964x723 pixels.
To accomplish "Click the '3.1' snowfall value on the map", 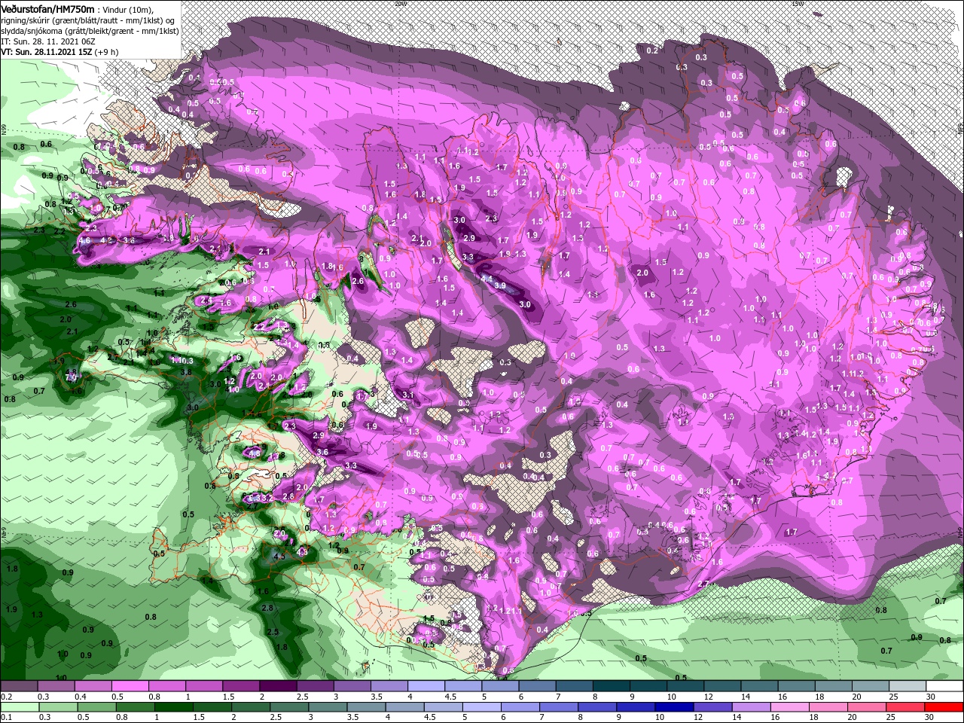I will click(x=408, y=395).
